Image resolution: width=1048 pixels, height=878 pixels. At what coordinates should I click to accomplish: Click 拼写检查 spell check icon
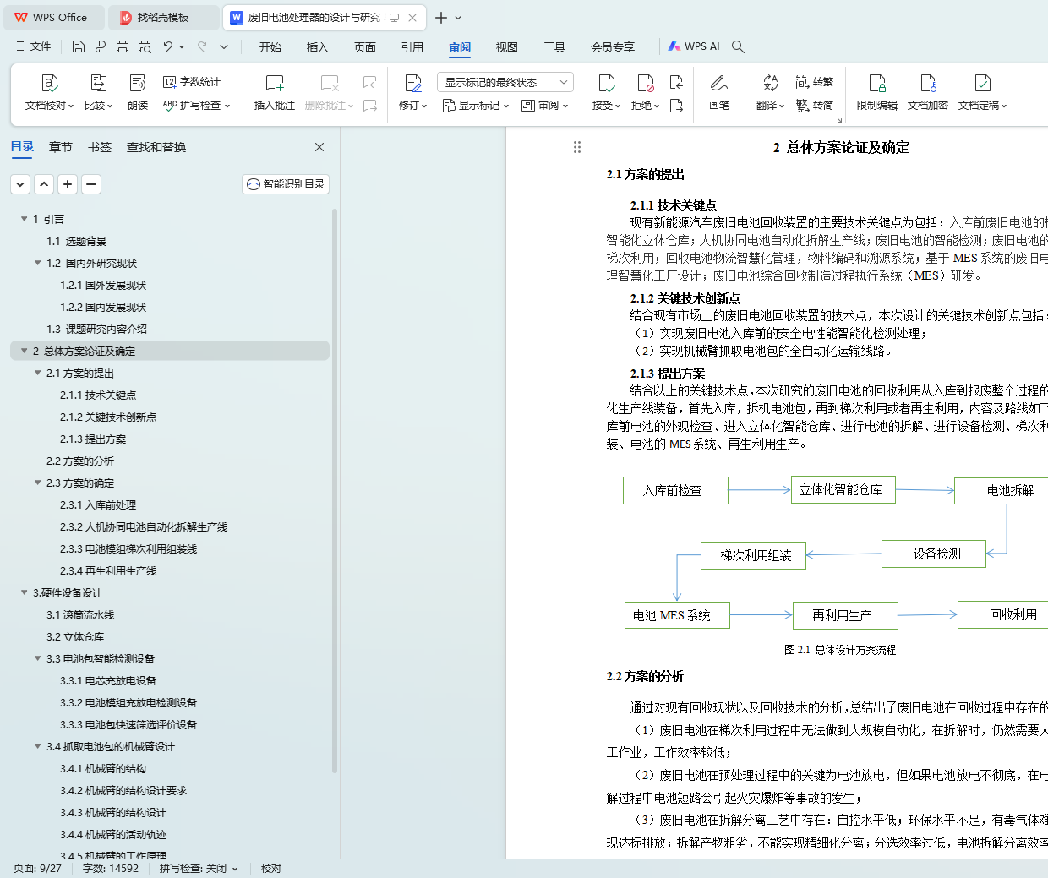click(170, 106)
